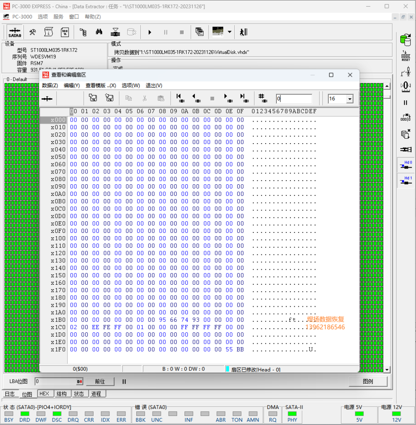Click the board image icon in toolbar
416x425 pixels.
click(x=218, y=32)
